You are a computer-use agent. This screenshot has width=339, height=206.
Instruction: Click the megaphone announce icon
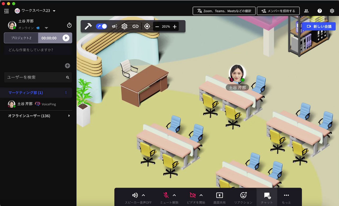(x=114, y=26)
